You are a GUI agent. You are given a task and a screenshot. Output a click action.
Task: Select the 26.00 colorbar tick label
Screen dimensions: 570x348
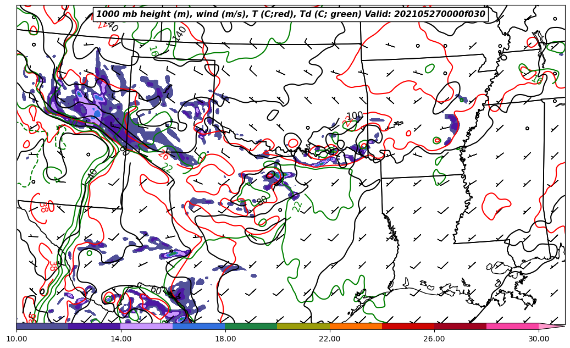point(434,339)
